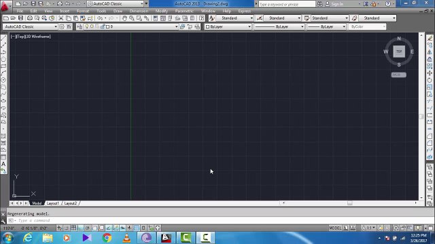Viewport: 435px width, 244px height.
Task: Click the Cut scissors icon
Action: coord(61,18)
